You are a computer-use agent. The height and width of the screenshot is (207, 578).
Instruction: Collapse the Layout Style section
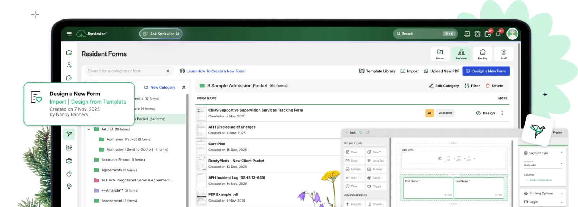(561, 153)
